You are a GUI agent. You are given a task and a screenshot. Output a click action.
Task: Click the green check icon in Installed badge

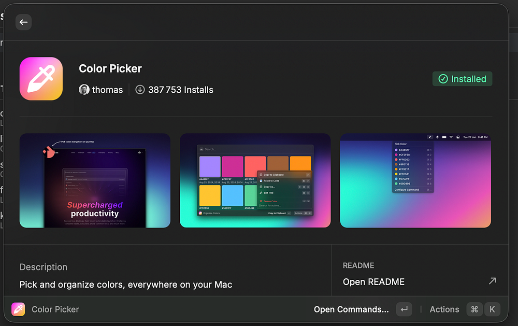click(x=443, y=79)
